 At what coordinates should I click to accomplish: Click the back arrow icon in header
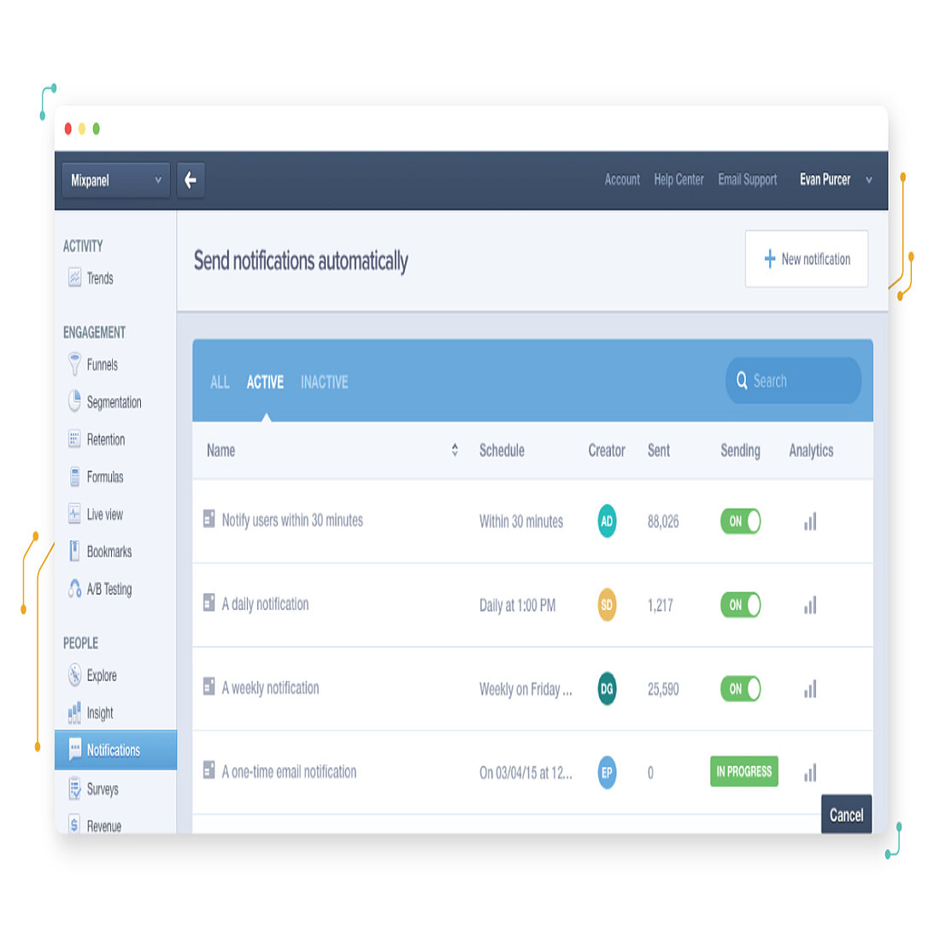click(x=191, y=180)
